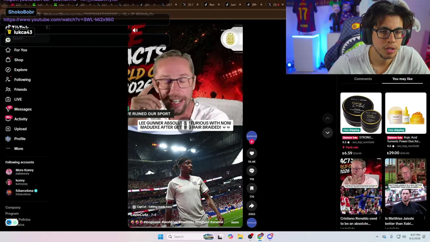Open the laviecutz creator avatar
Screen dimensions: 430x242
coord(252,136)
